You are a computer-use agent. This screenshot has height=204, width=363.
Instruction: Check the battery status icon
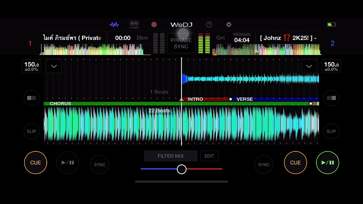[x=332, y=25]
